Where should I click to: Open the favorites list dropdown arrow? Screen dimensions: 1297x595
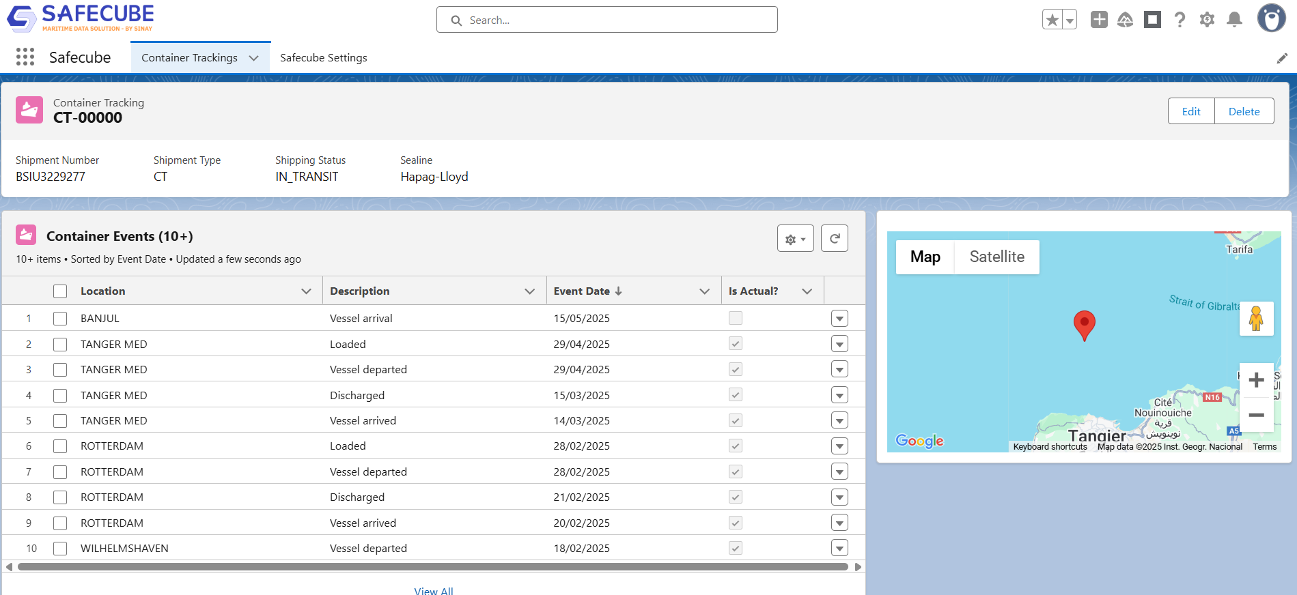coord(1070,20)
